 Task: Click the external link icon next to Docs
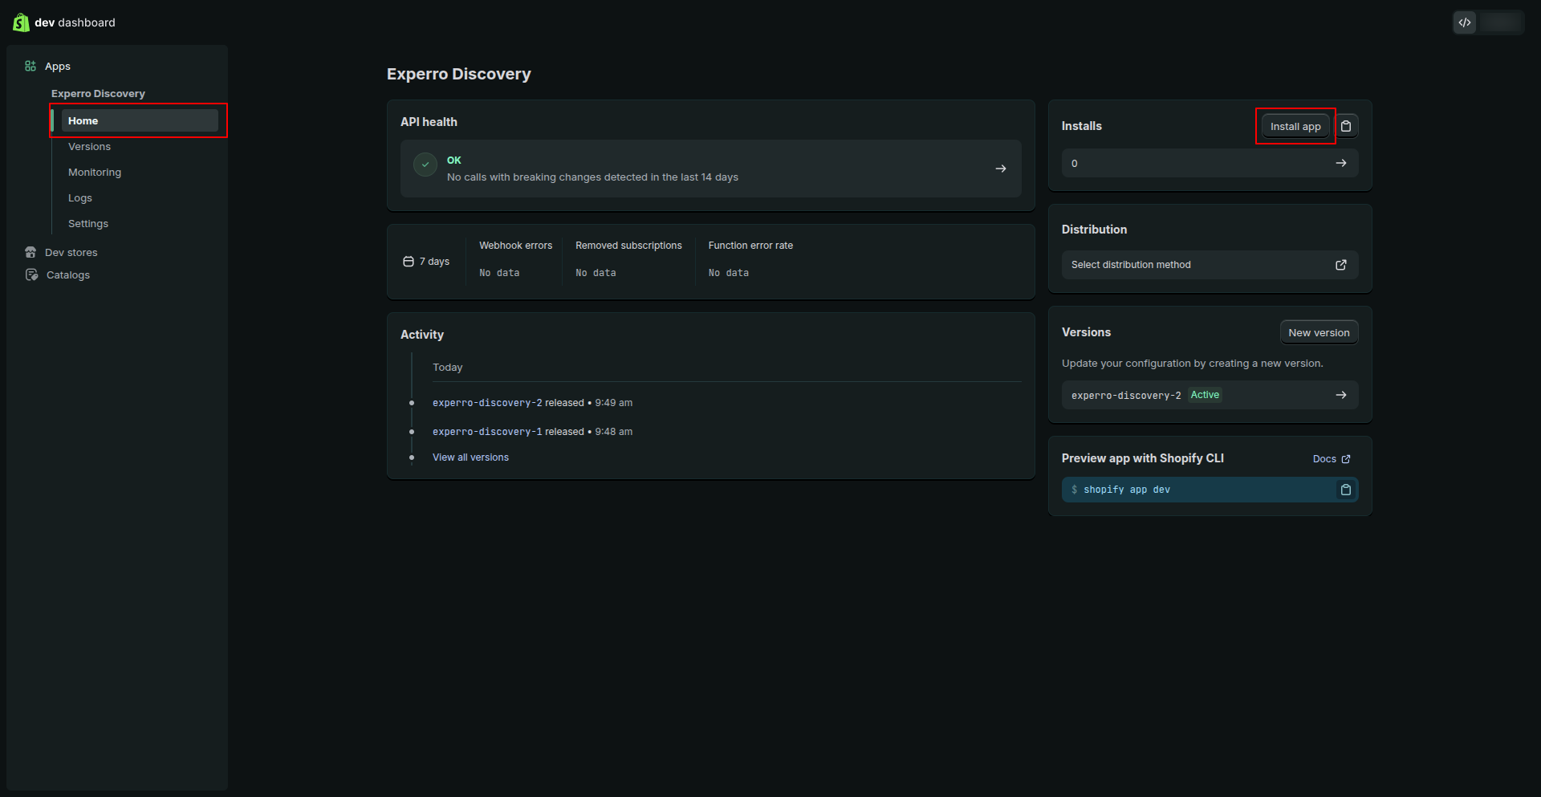pos(1346,459)
